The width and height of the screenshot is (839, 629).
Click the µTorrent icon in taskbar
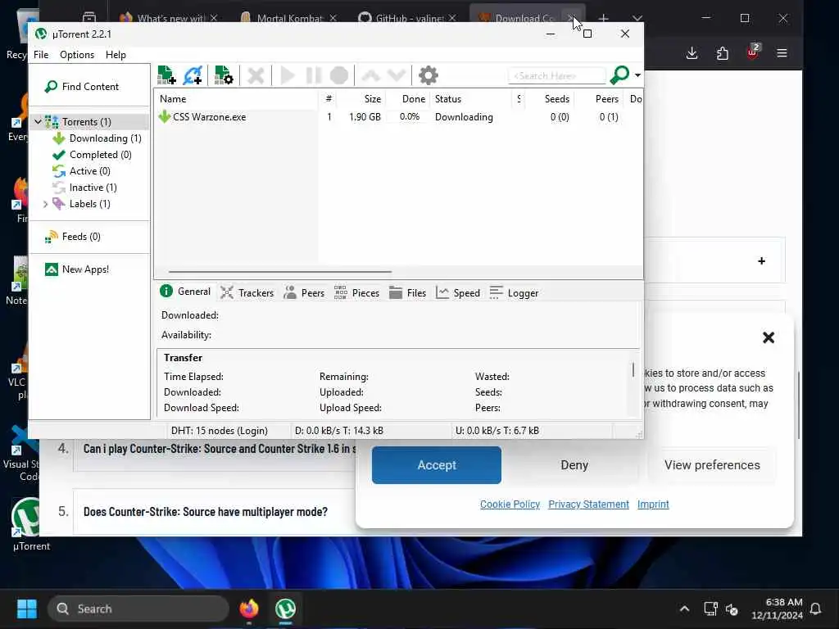[285, 609]
